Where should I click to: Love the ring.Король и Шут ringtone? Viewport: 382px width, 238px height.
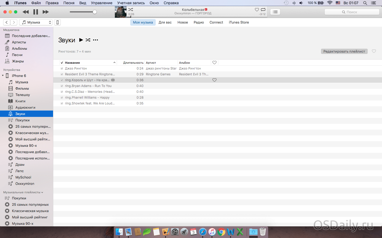tap(214, 80)
